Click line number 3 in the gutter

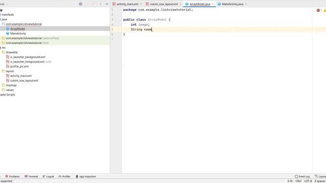(x=112, y=19)
